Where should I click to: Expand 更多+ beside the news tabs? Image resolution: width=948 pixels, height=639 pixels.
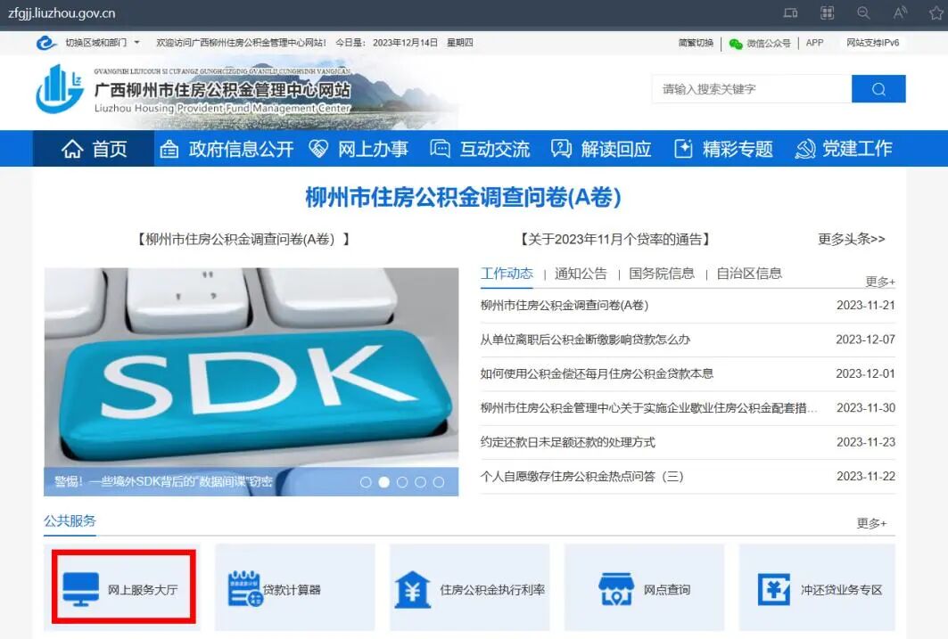click(x=879, y=282)
